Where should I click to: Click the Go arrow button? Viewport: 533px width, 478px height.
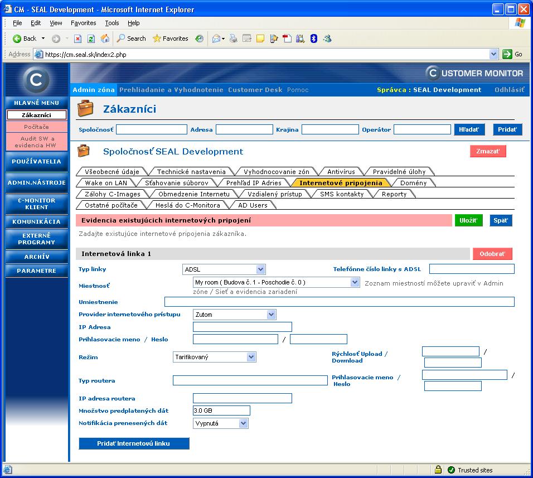point(507,54)
